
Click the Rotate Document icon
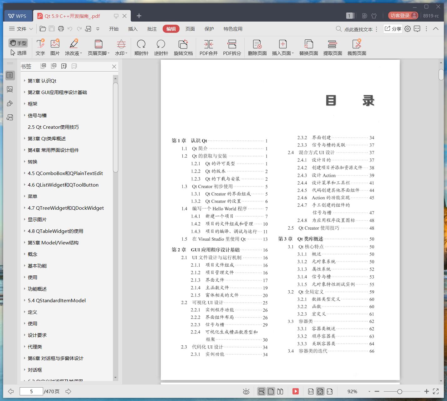[x=183, y=44]
